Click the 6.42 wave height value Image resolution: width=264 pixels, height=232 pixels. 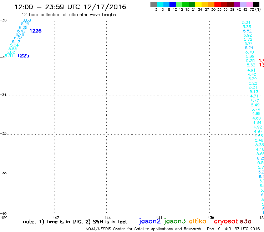pos(21,31)
